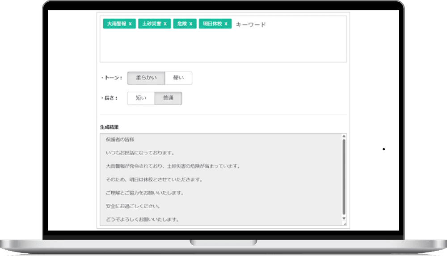Click the どうぞよろしくお願いいたします line
Viewport: 447px width, 256px height.
point(142,219)
